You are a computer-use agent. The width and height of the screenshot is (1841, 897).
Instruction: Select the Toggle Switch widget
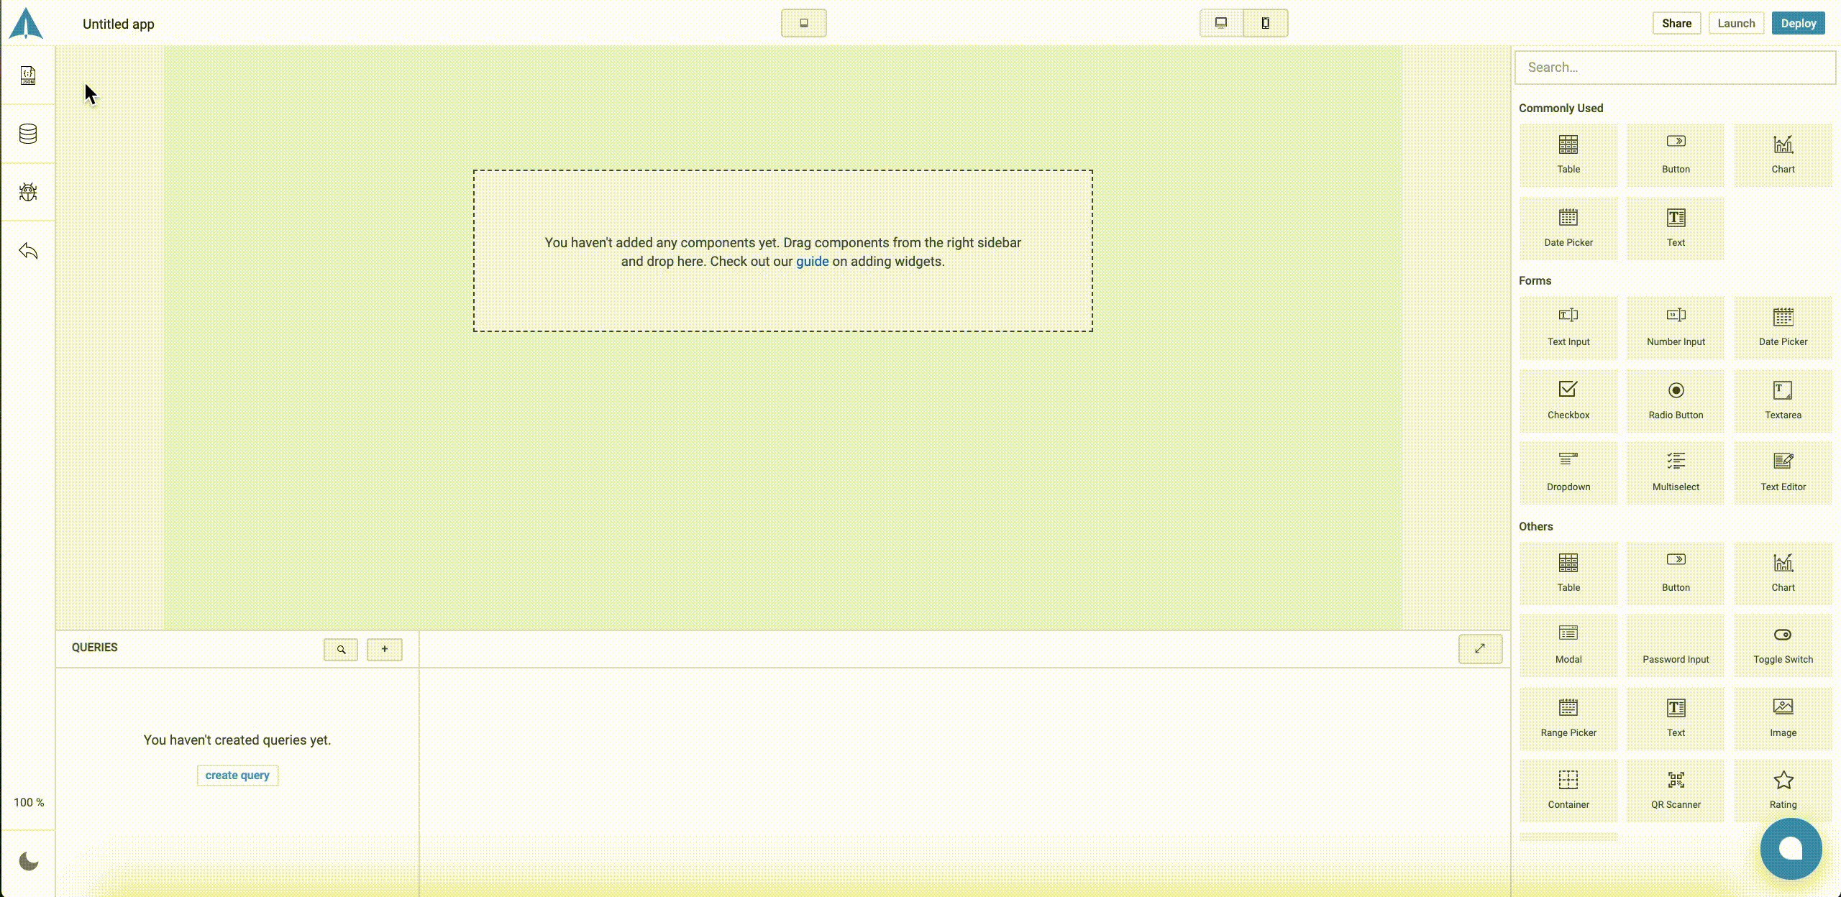1783,645
